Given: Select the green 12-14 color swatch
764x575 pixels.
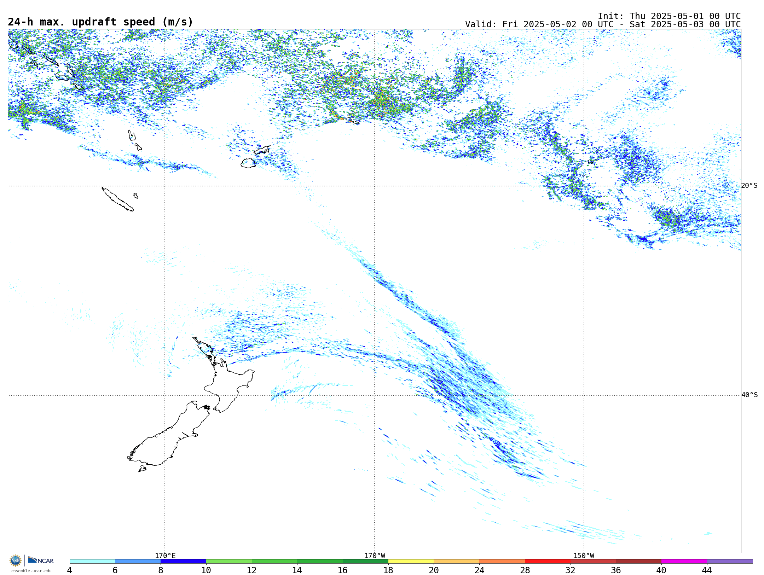Looking at the screenshot, I should [274, 562].
